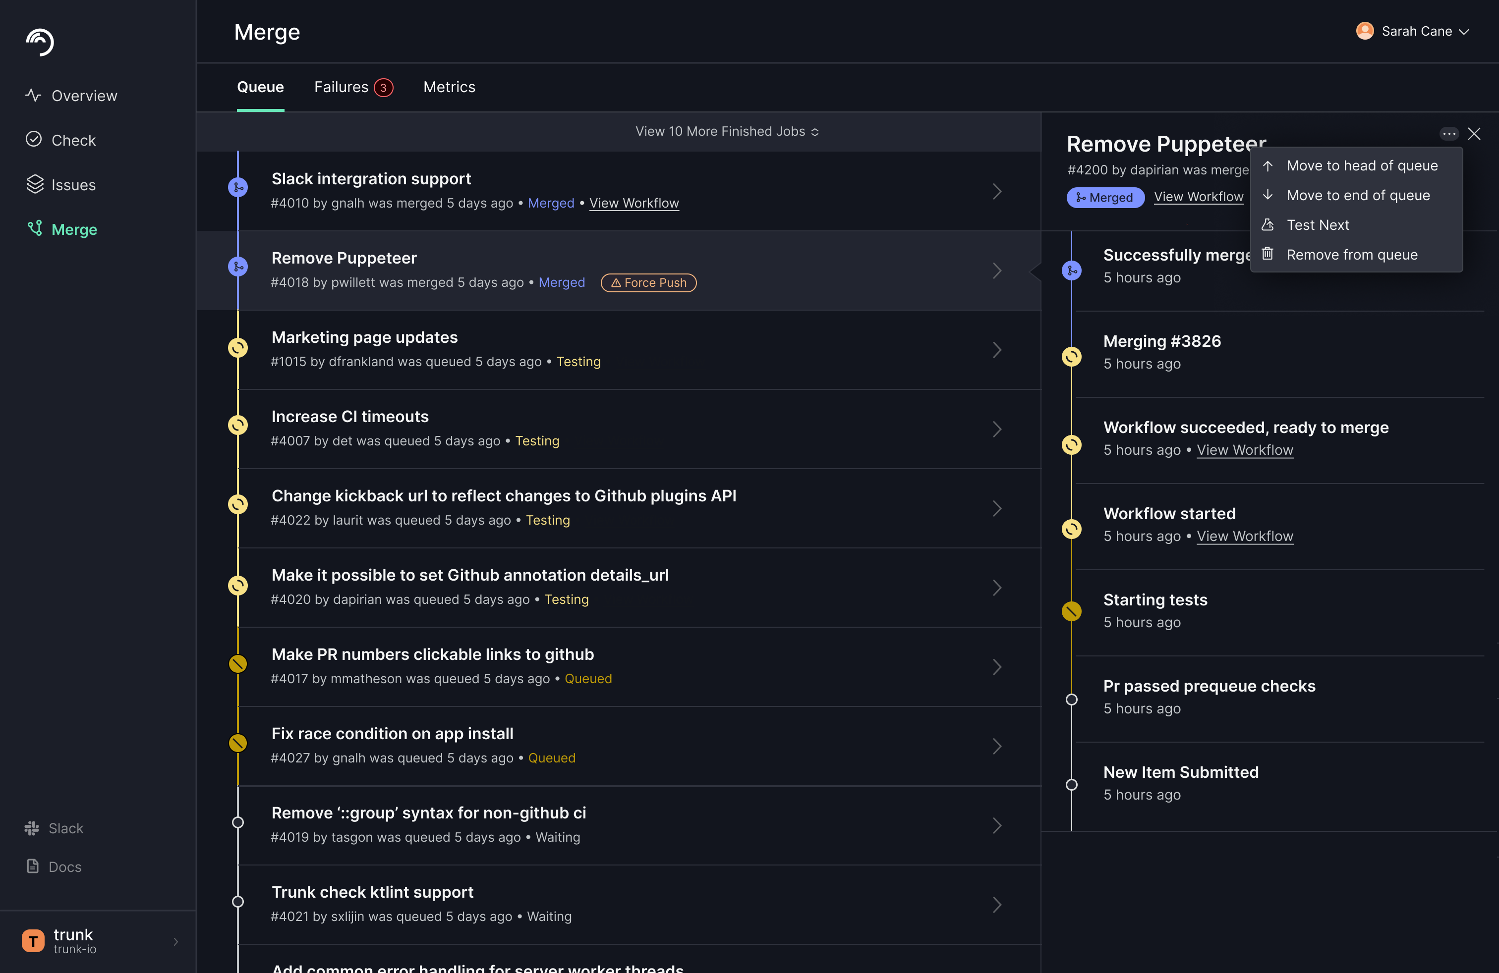Open Overview from the sidebar
This screenshot has height=973, width=1499.
71,96
